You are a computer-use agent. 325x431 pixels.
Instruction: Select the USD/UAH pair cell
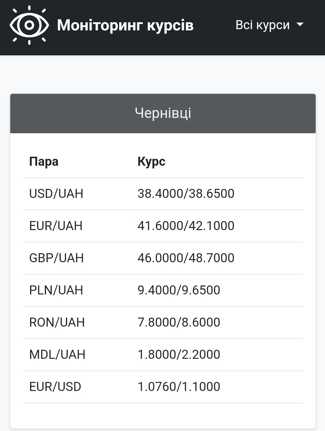click(x=56, y=194)
